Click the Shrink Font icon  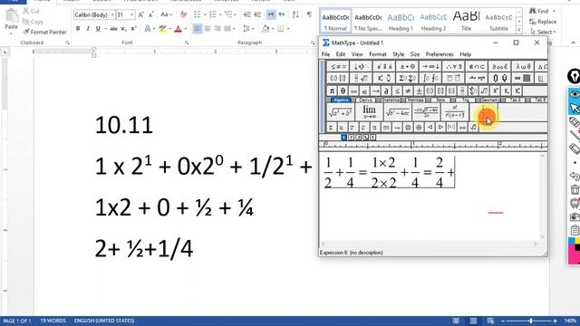click(151, 14)
